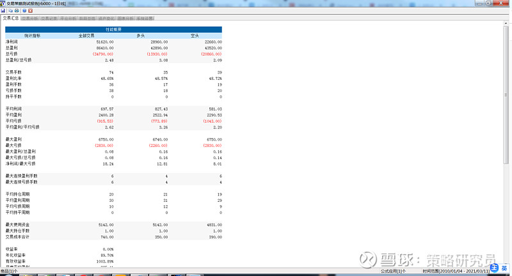This screenshot has width=512, height=276.
Task: Click the 平均盈利周期 value 30
Action: tap(111, 201)
